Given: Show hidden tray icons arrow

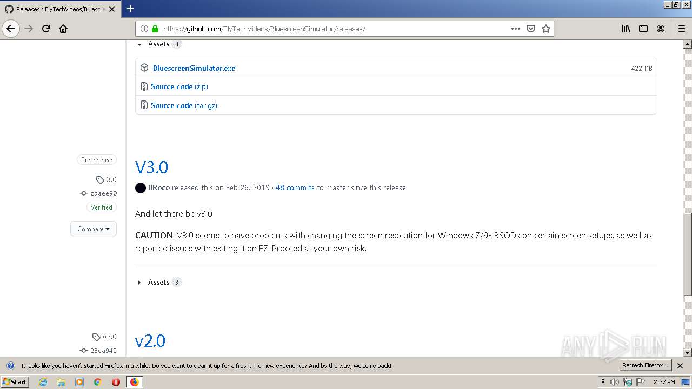Looking at the screenshot, I should [x=603, y=381].
